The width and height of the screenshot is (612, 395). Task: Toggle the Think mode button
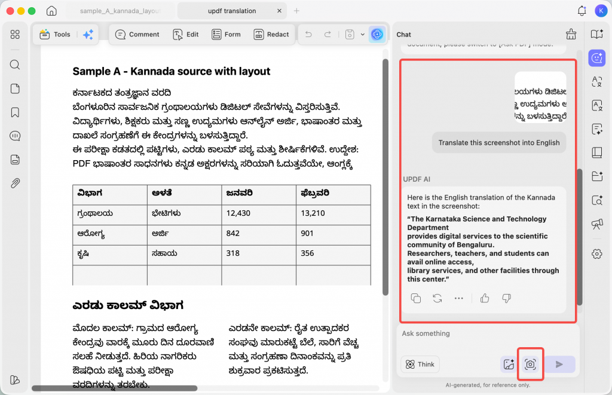420,364
